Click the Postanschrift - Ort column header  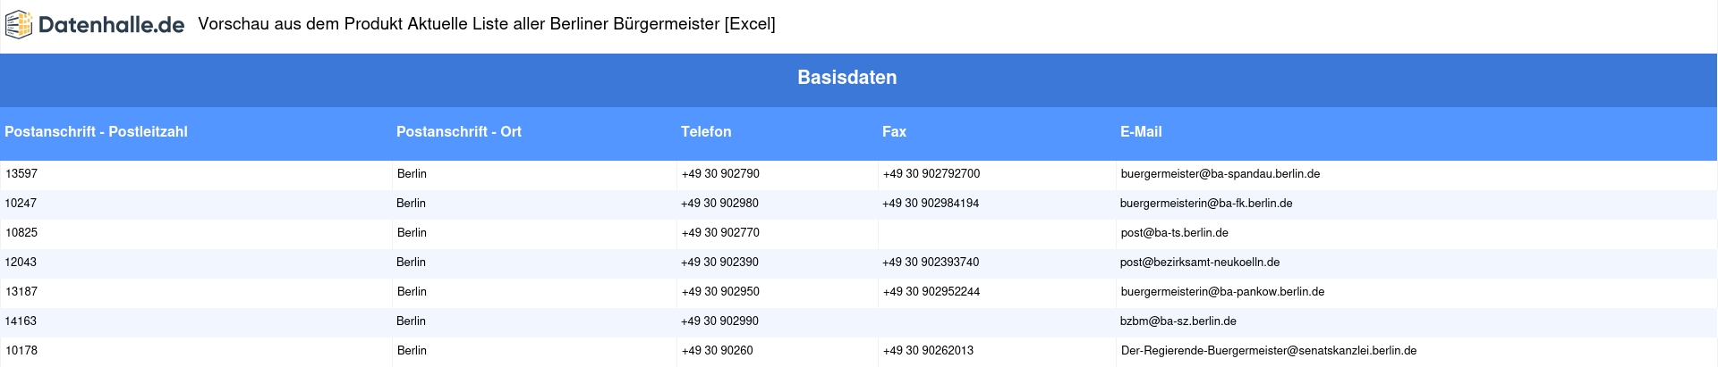coord(458,131)
